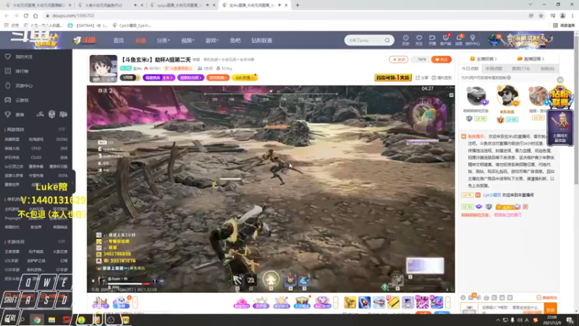This screenshot has height=326, width=579.
Task: Click the 分享 share icon
Action: (422, 78)
